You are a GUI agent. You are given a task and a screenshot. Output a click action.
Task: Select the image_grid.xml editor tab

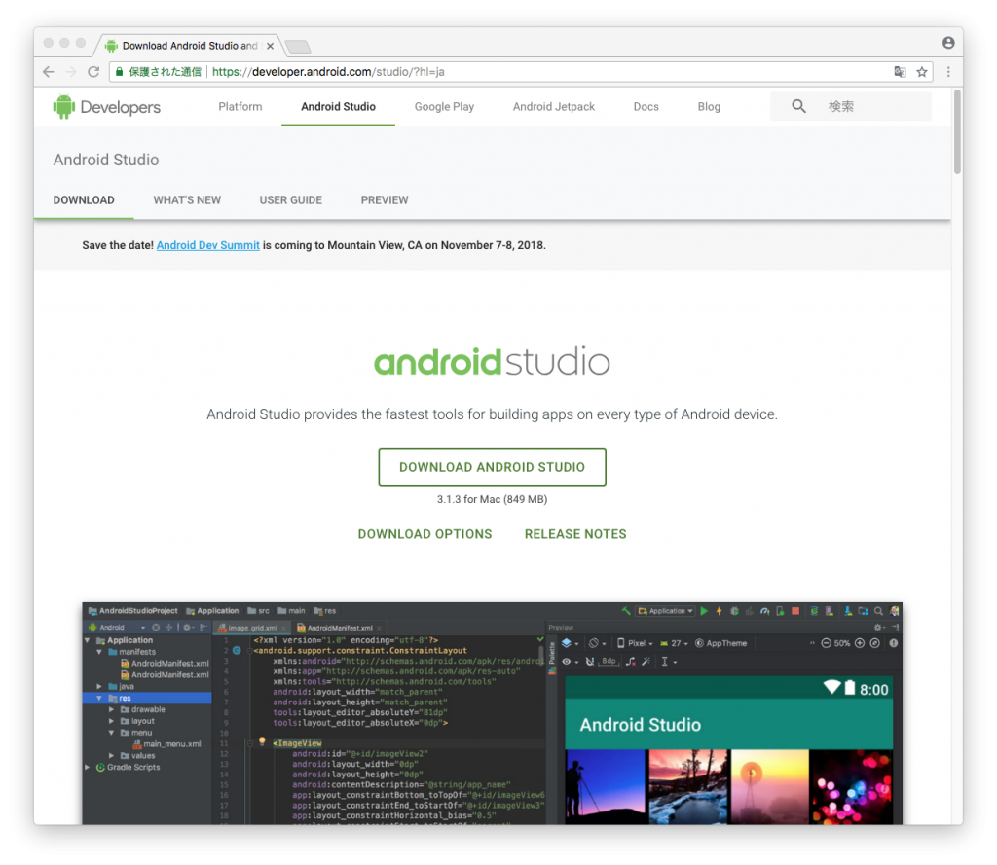253,627
